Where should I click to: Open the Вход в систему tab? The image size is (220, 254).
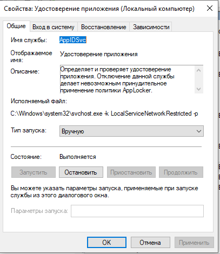54,27
